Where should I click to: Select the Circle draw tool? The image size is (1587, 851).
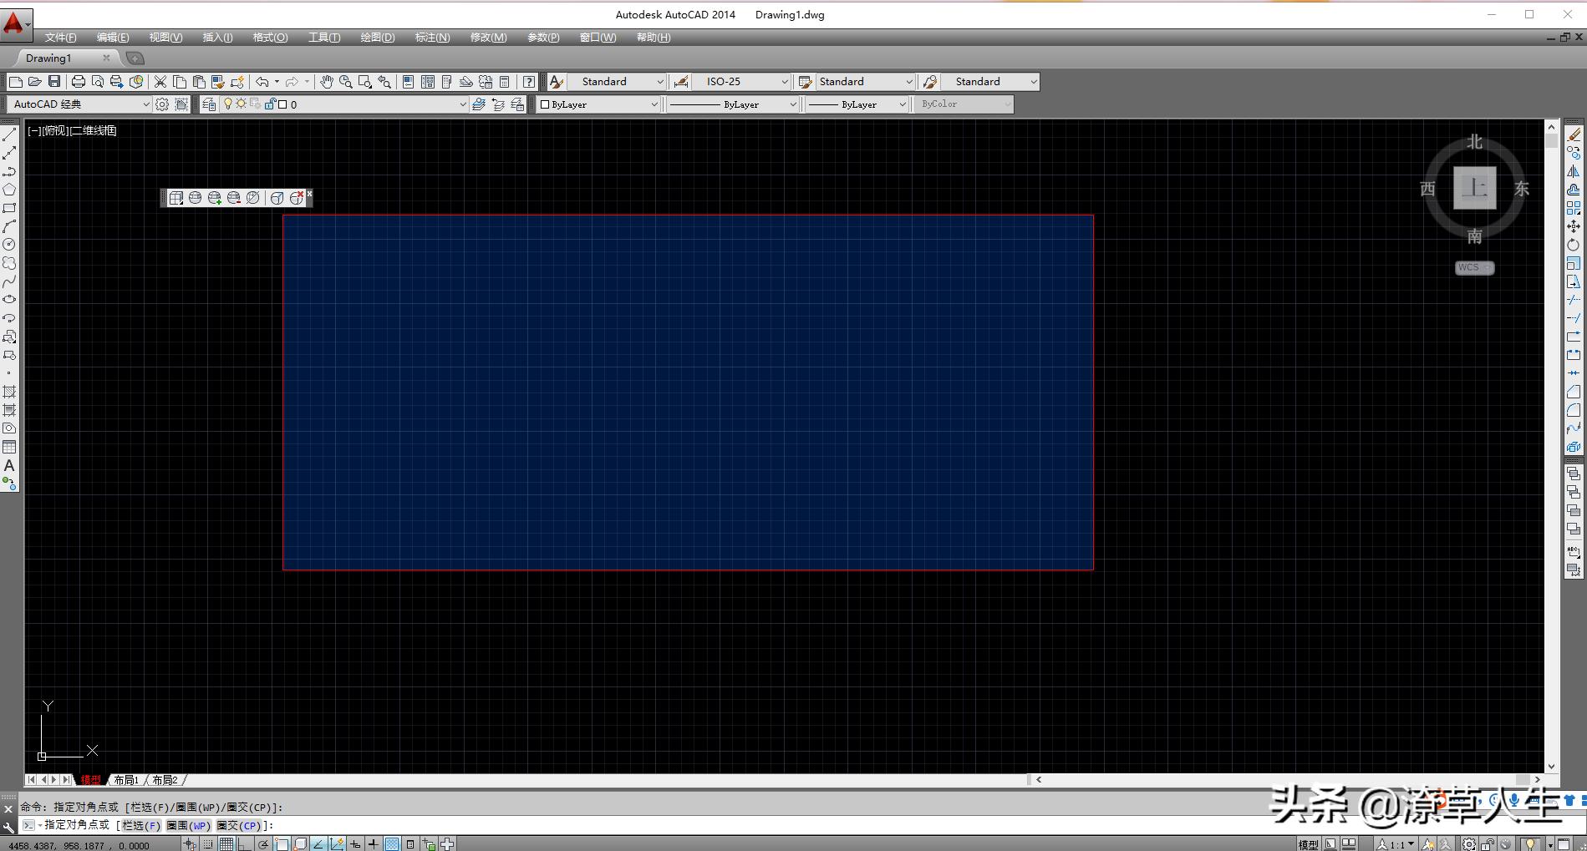point(9,245)
